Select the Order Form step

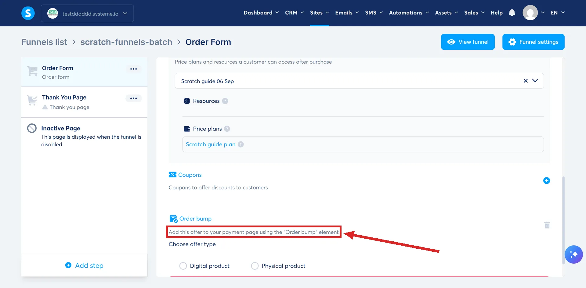(x=84, y=72)
